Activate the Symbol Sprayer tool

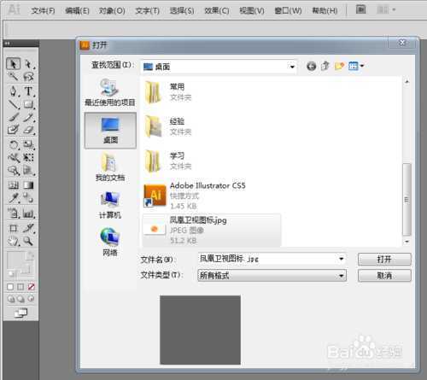pos(14,213)
